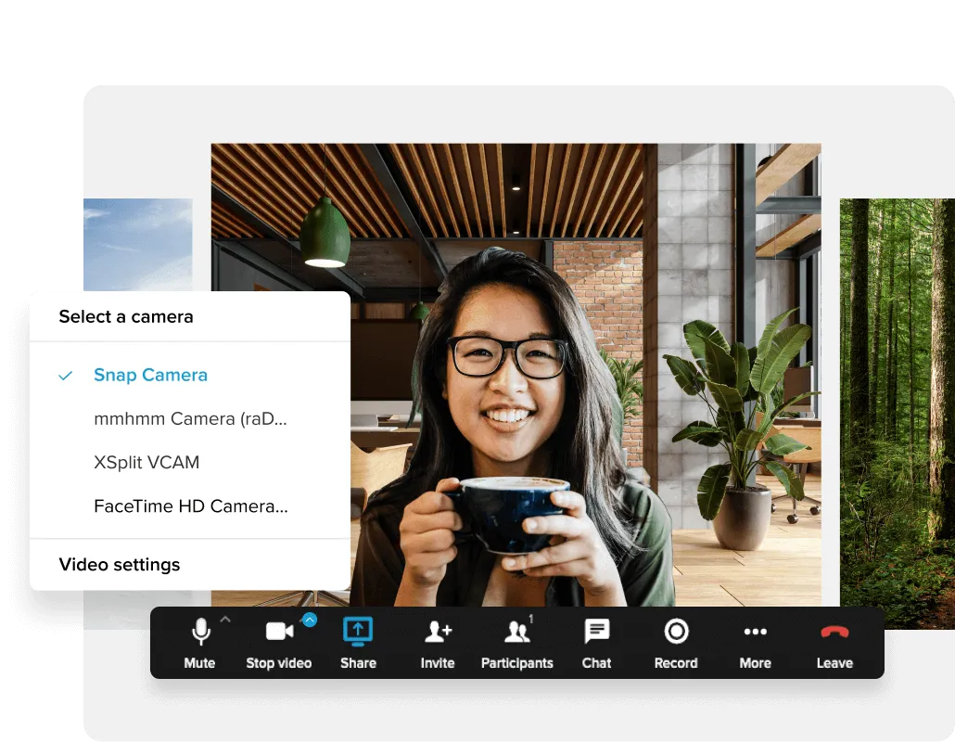Image resolution: width=955 pixels, height=742 pixels.
Task: Stop video with the camera icon
Action: [279, 633]
